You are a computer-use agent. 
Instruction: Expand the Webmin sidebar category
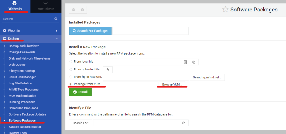tap(31, 31)
